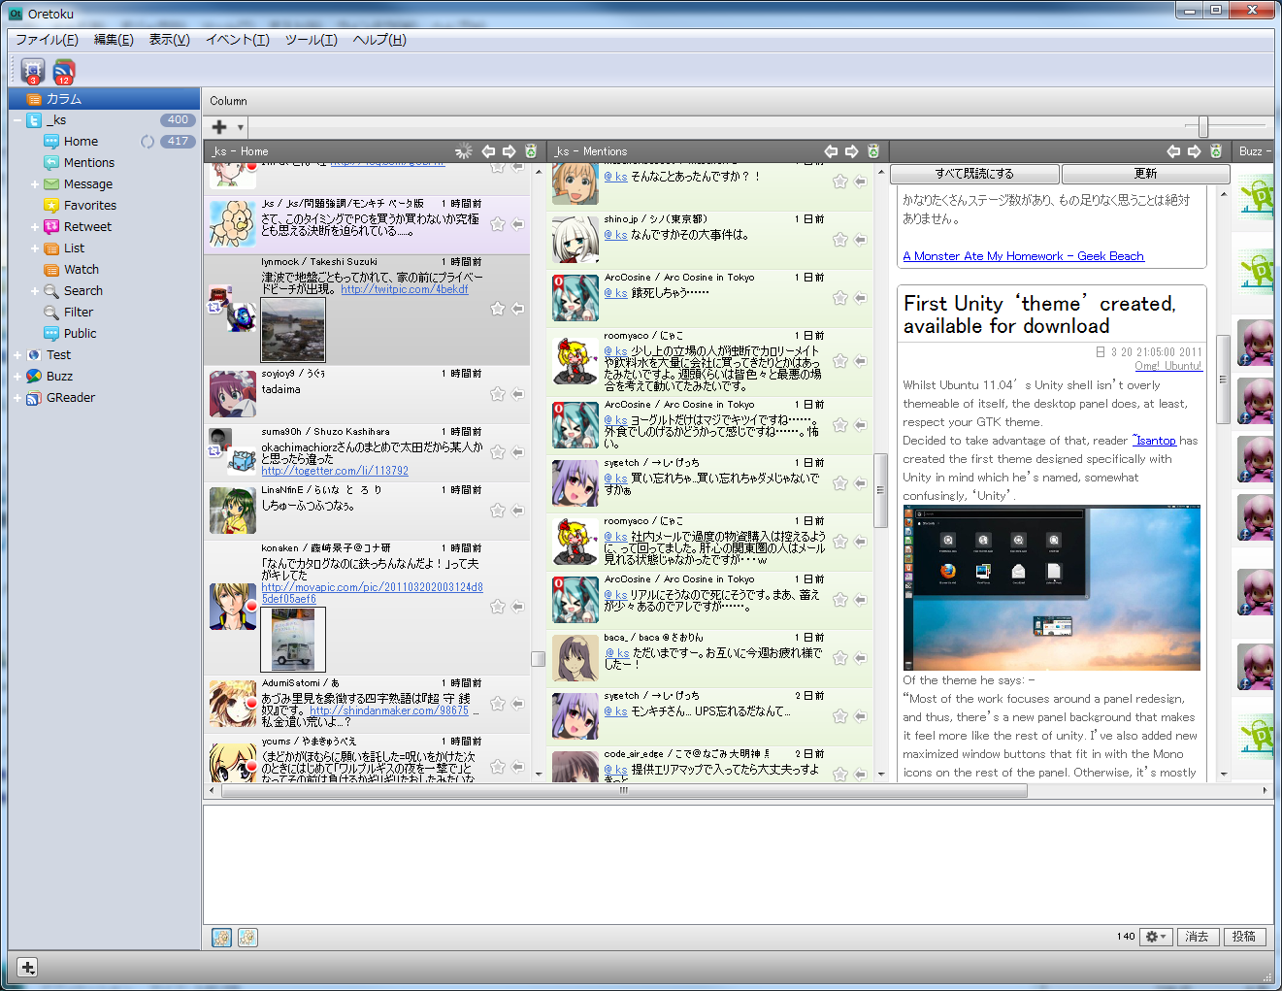Click right arrow in _ks - Home column header

click(x=510, y=150)
